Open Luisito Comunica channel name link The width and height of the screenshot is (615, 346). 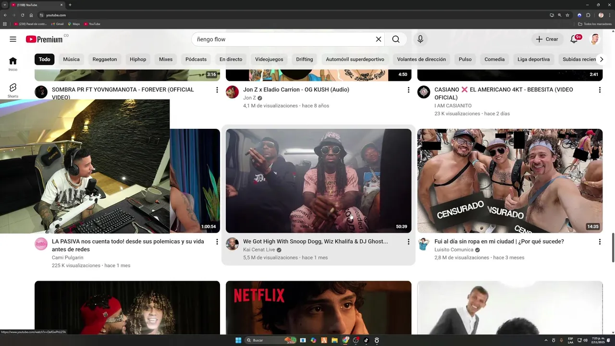(454, 250)
